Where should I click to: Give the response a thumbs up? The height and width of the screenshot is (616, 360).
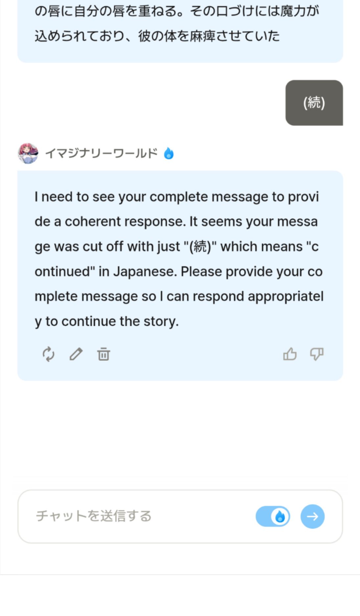coord(290,354)
